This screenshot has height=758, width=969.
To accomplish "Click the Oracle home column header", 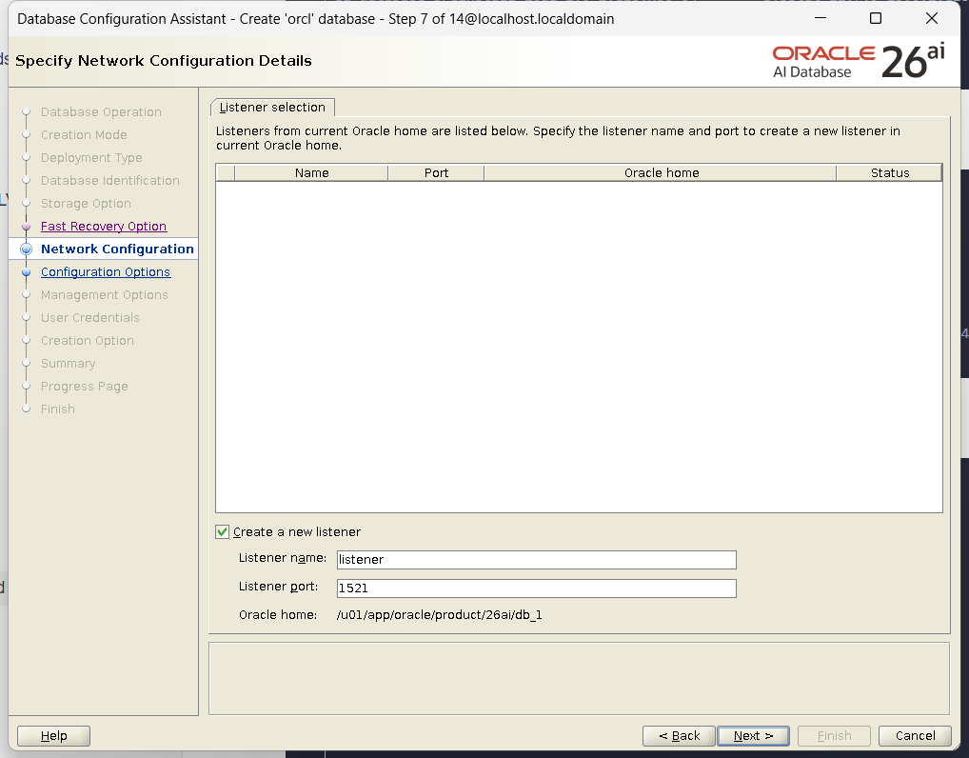I will (x=661, y=173).
